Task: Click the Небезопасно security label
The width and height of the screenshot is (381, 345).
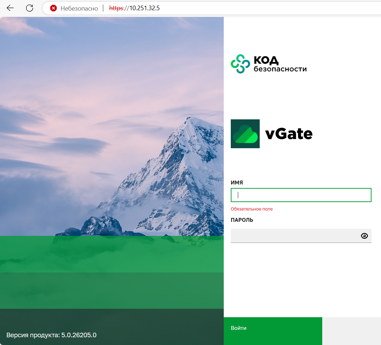Action: (x=79, y=8)
